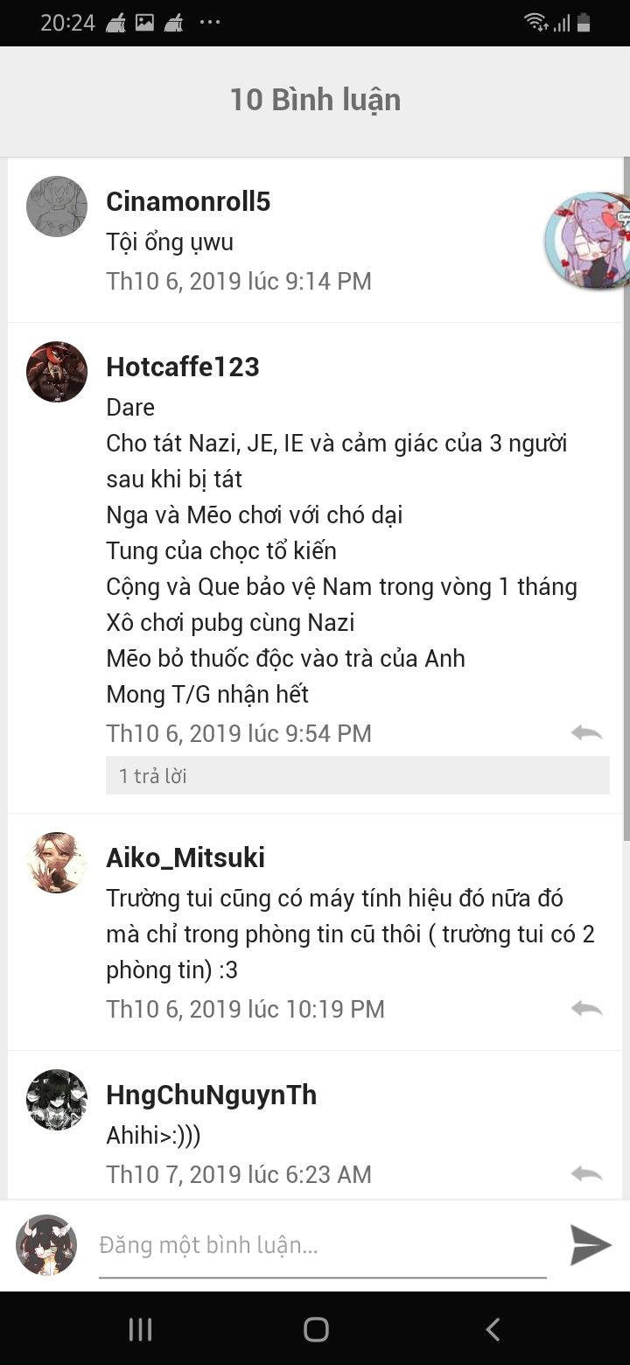Image resolution: width=630 pixels, height=1365 pixels.
Task: Tap the username HngChuNguynTh
Action: 211,1095
